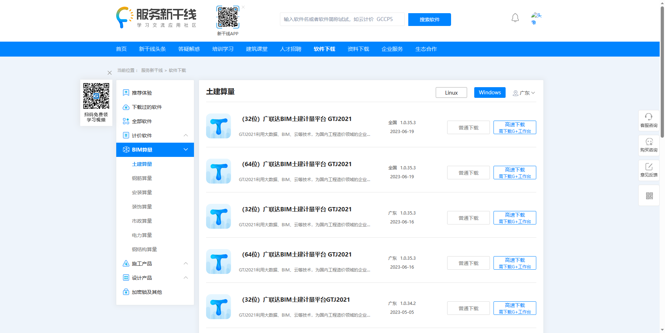Click the 广东 2023-06-16 (32位) GTJ2021 icon
Screen dimensions: 665x333
pos(219,216)
